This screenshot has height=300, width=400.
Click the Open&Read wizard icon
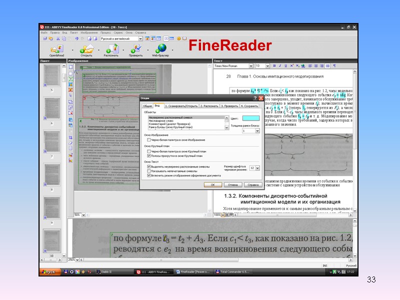pyautogui.click(x=57, y=48)
